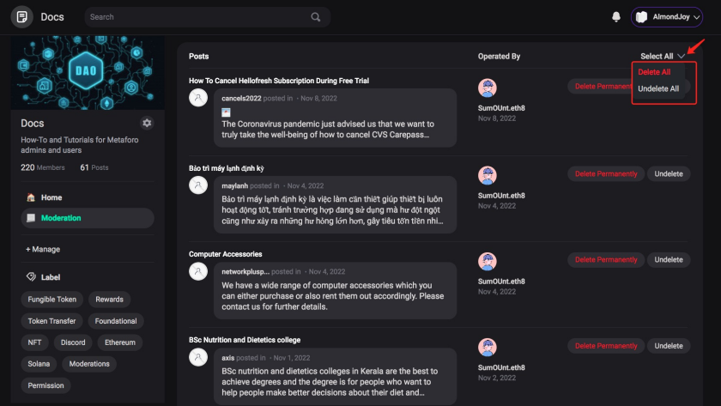Open the notifications bell
The width and height of the screenshot is (721, 406).
point(615,17)
